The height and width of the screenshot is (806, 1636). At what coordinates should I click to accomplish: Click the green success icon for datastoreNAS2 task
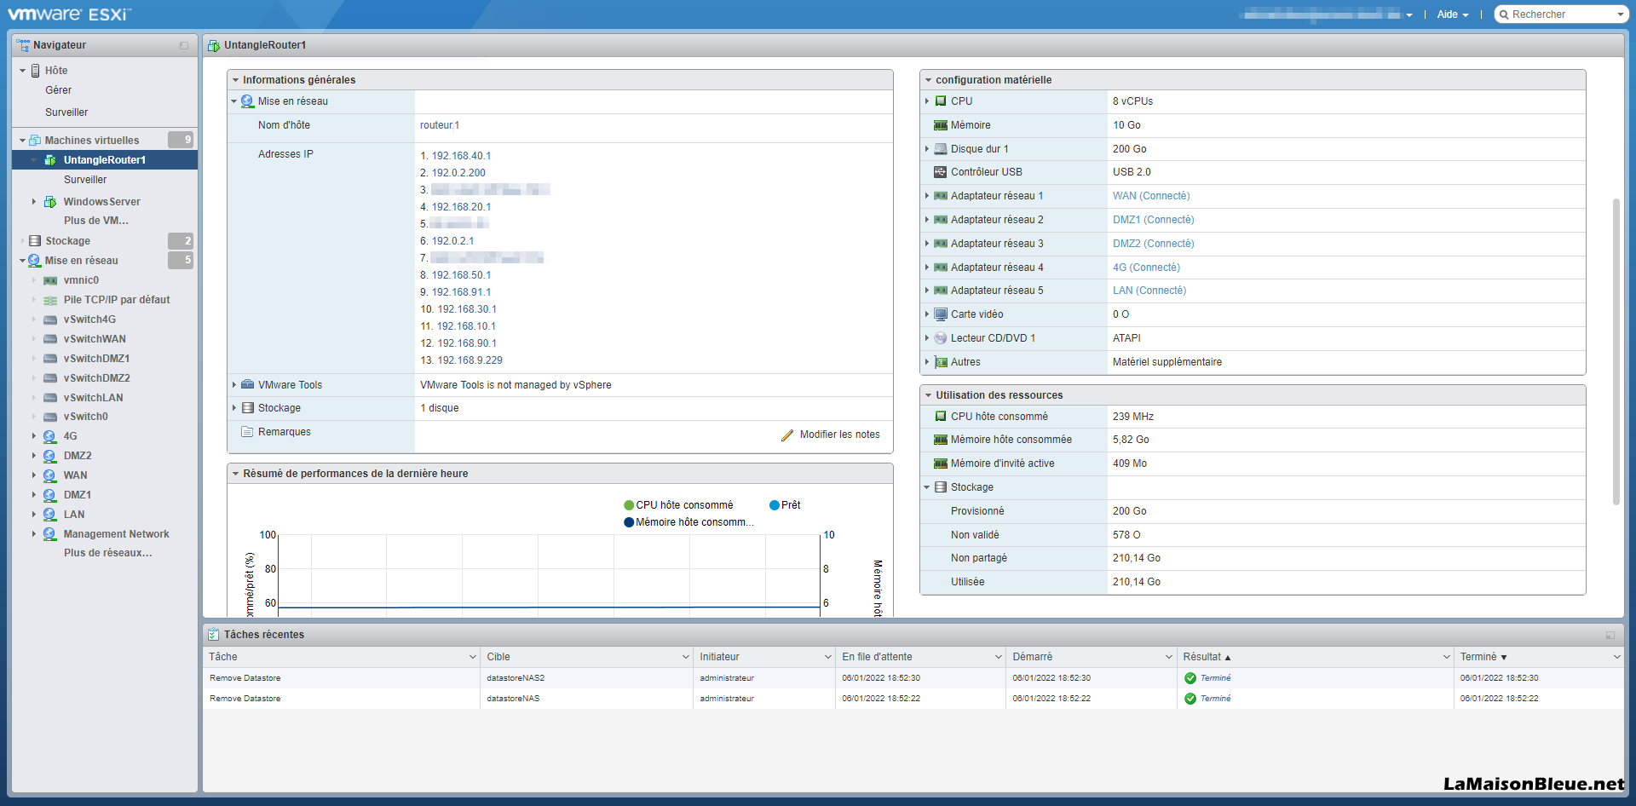point(1190,678)
